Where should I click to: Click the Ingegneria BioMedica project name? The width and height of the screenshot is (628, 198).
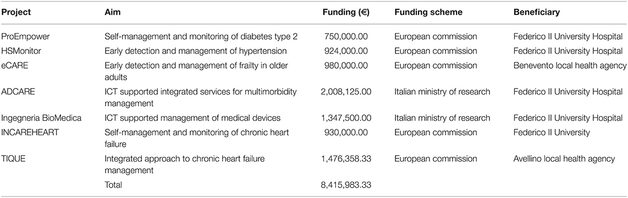pos(36,118)
